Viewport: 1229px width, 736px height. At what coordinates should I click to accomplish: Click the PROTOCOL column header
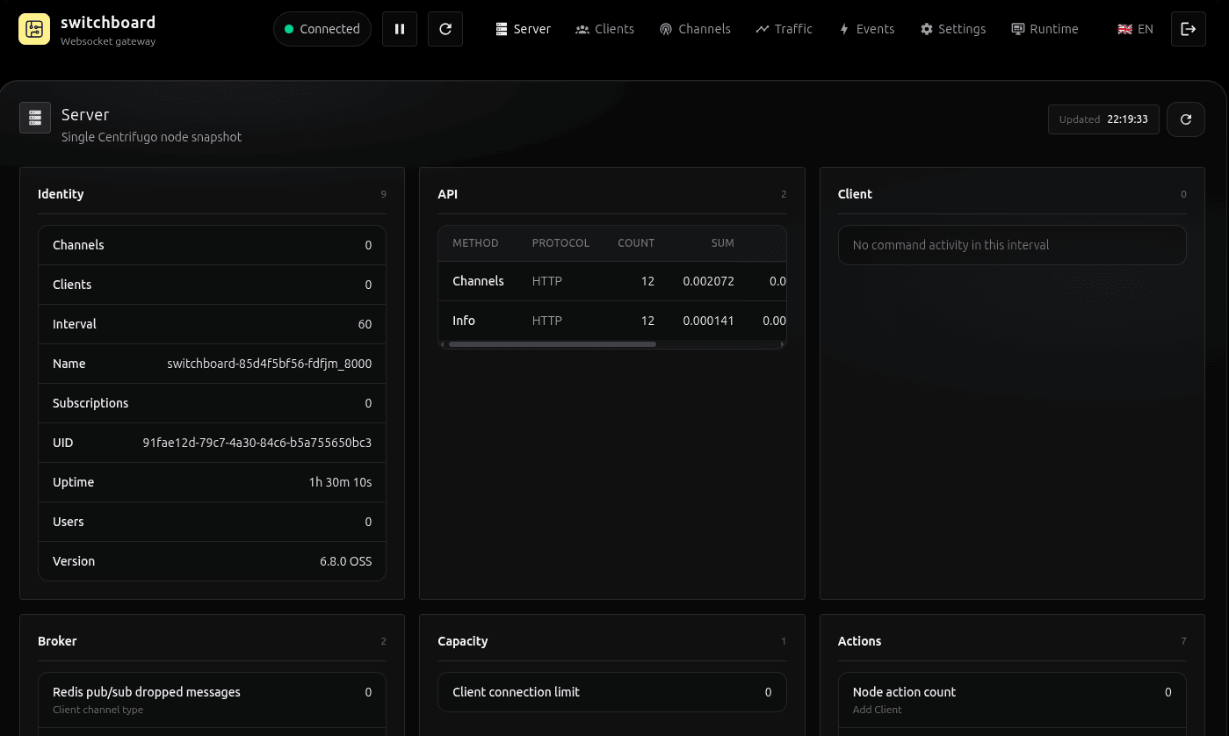click(560, 243)
